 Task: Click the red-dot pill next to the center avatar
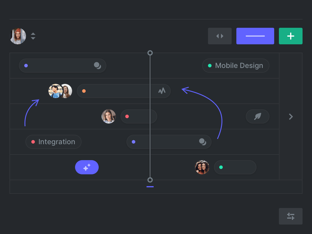click(x=139, y=116)
